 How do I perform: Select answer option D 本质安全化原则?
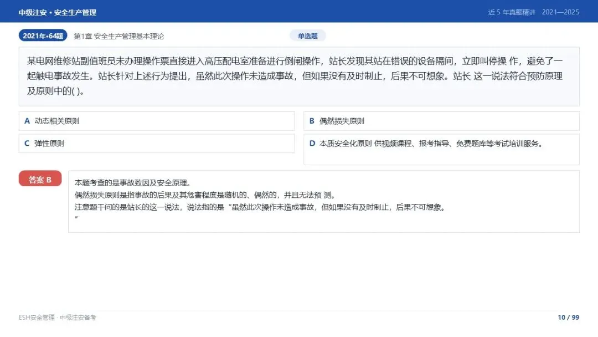441,149
